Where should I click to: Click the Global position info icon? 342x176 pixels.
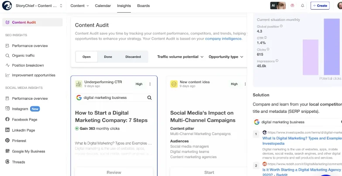pos(281,26)
